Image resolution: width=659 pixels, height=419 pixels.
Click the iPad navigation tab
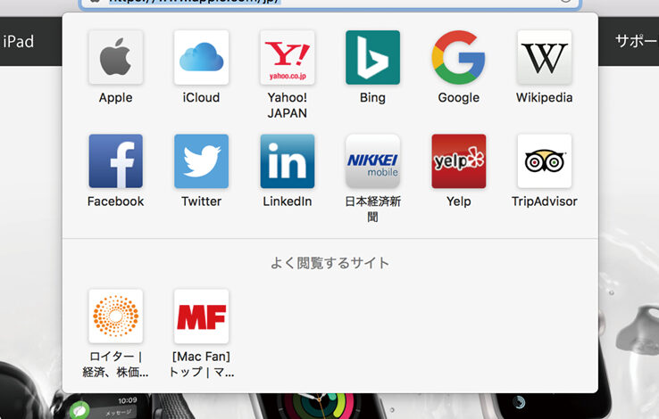pyautogui.click(x=19, y=42)
